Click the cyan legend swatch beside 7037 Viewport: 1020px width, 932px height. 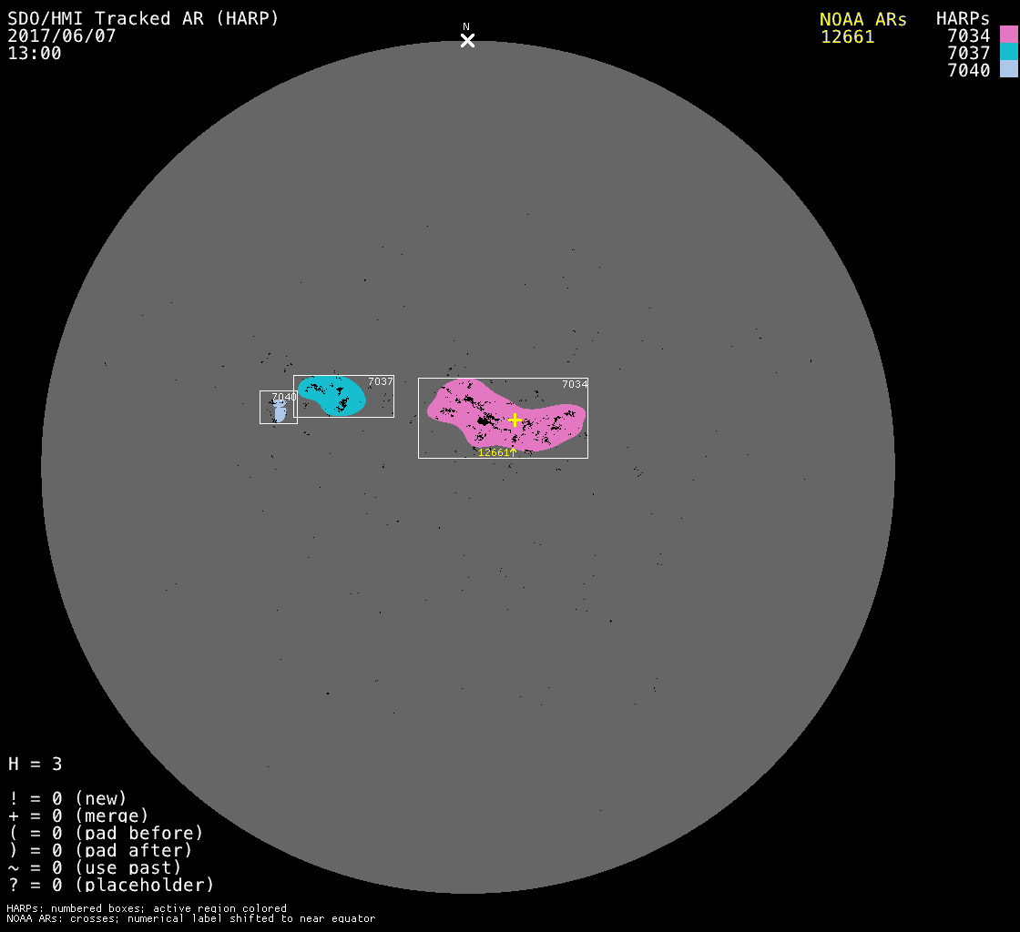tap(1008, 53)
